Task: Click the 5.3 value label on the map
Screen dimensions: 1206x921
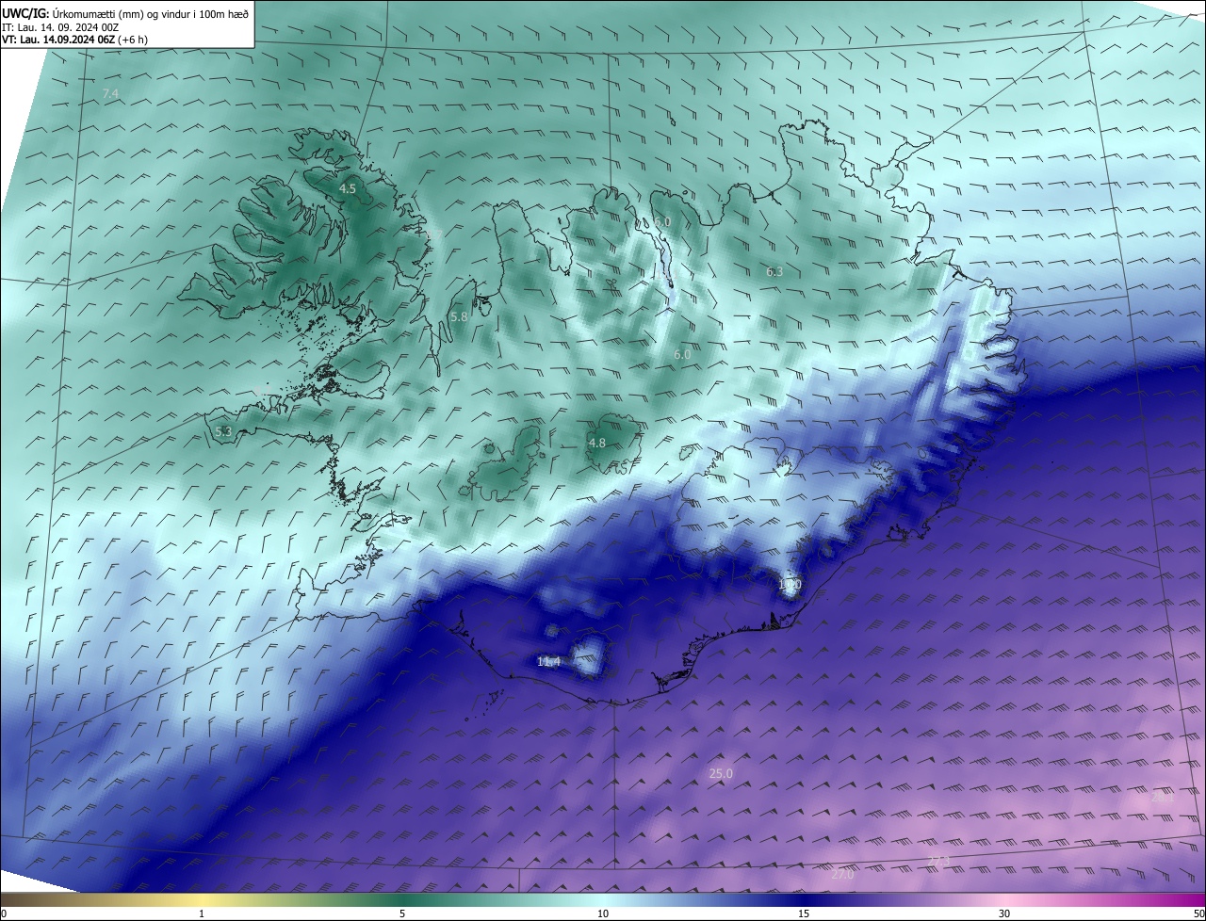Action: (x=223, y=431)
